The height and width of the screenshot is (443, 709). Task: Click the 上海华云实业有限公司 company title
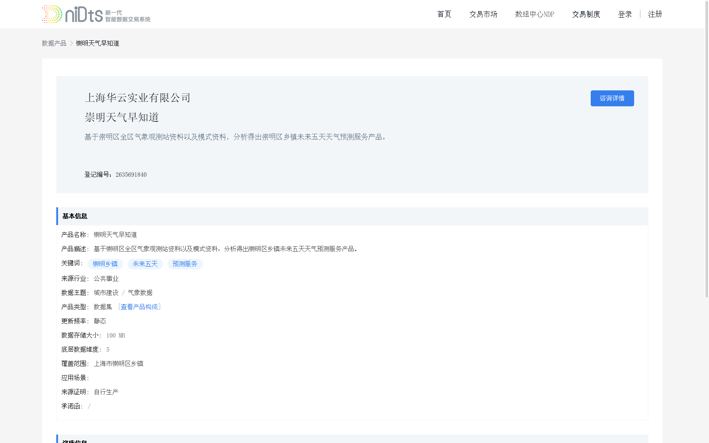[137, 98]
